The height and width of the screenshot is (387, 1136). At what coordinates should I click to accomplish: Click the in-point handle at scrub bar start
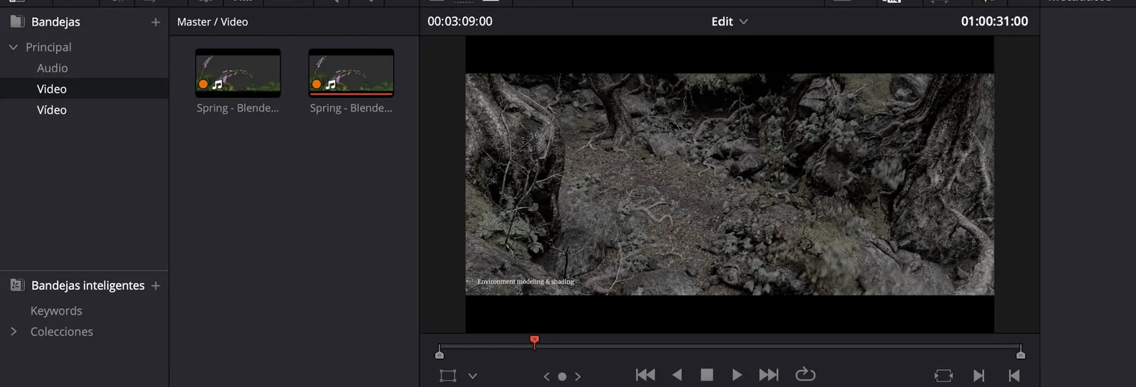click(439, 353)
